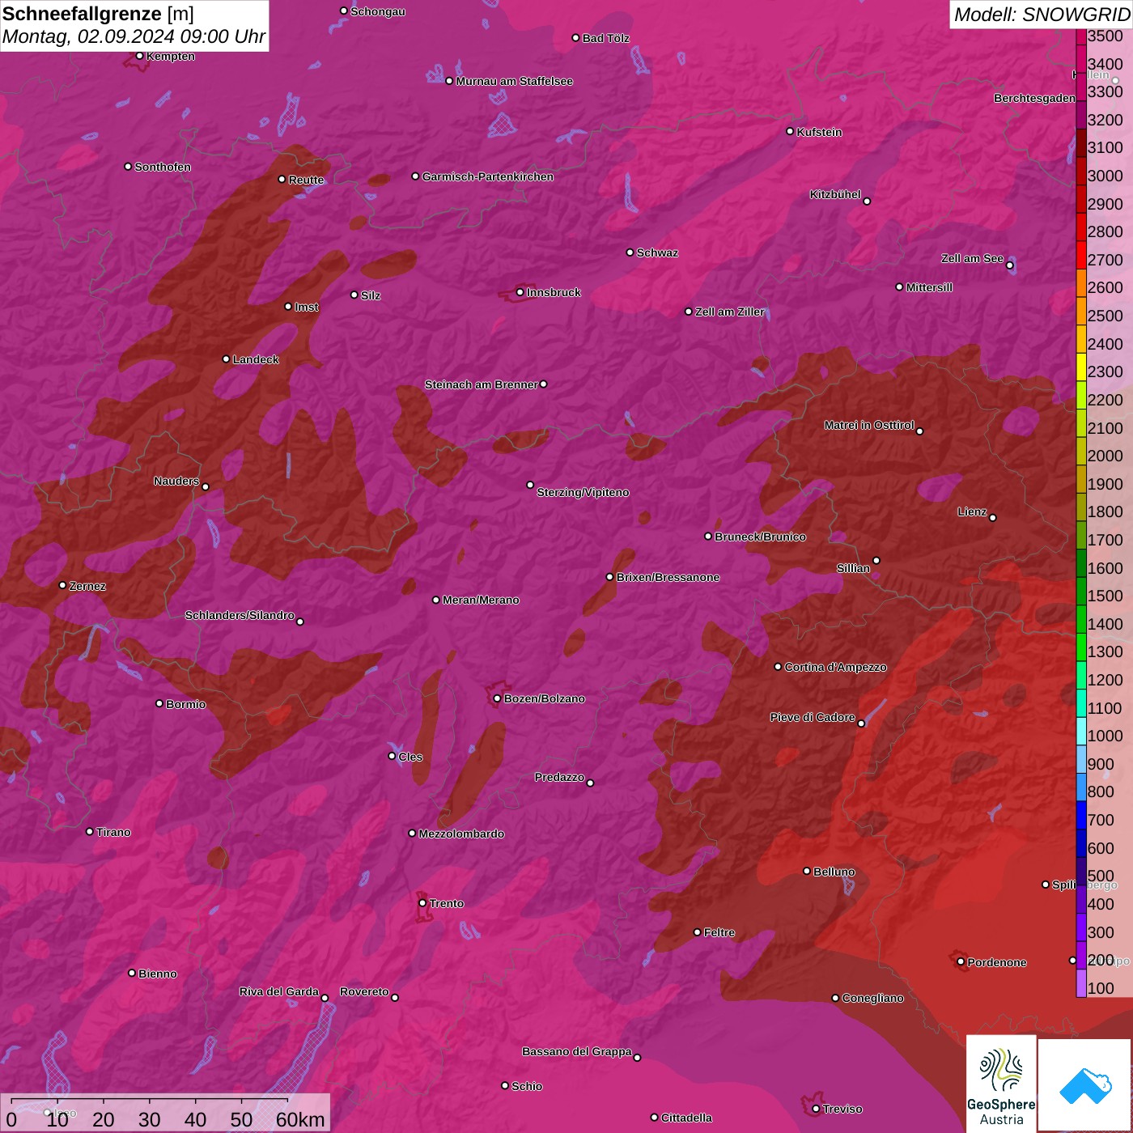The width and height of the screenshot is (1133, 1133).
Task: Click the Feltre location dot
Action: click(x=698, y=932)
